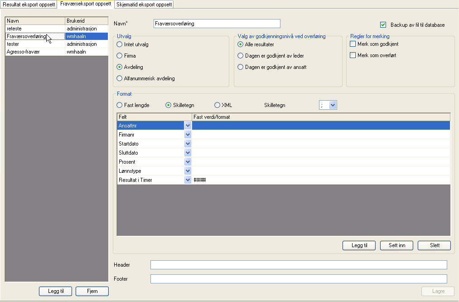Click Startdato field cell
Viewport: 459px width, 302px height.
151,144
